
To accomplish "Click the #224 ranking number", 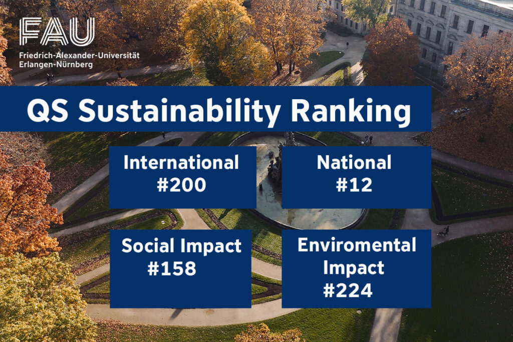I will [x=348, y=290].
